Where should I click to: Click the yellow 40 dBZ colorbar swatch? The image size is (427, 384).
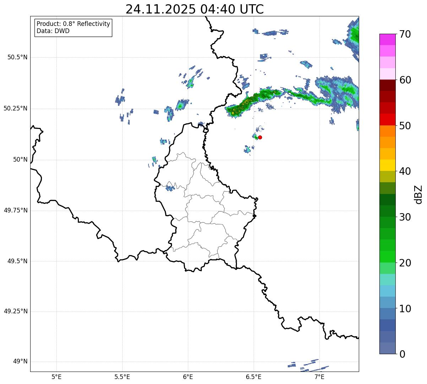pyautogui.click(x=387, y=165)
